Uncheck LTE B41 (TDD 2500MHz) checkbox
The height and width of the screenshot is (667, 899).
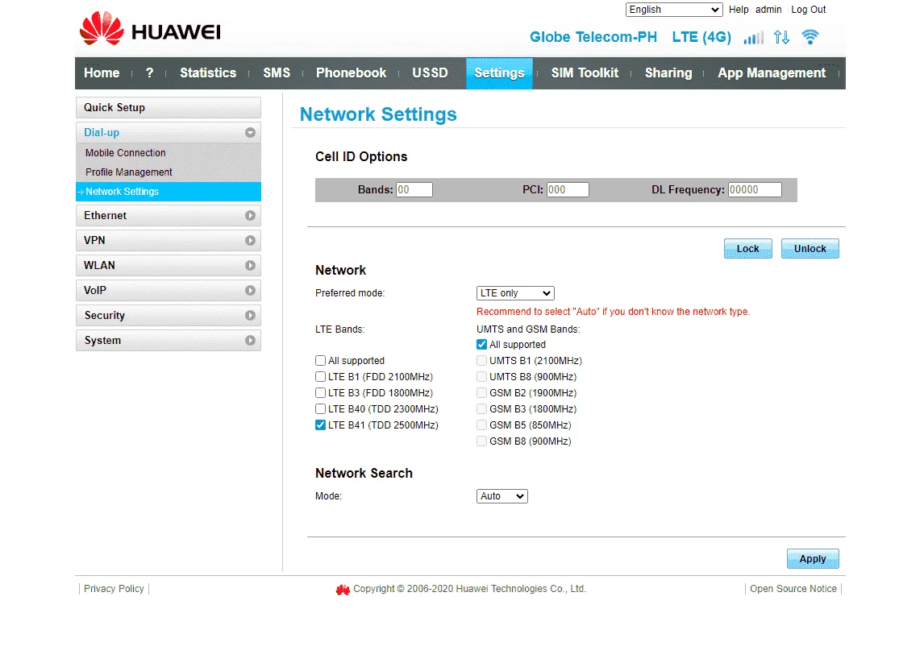coord(321,425)
